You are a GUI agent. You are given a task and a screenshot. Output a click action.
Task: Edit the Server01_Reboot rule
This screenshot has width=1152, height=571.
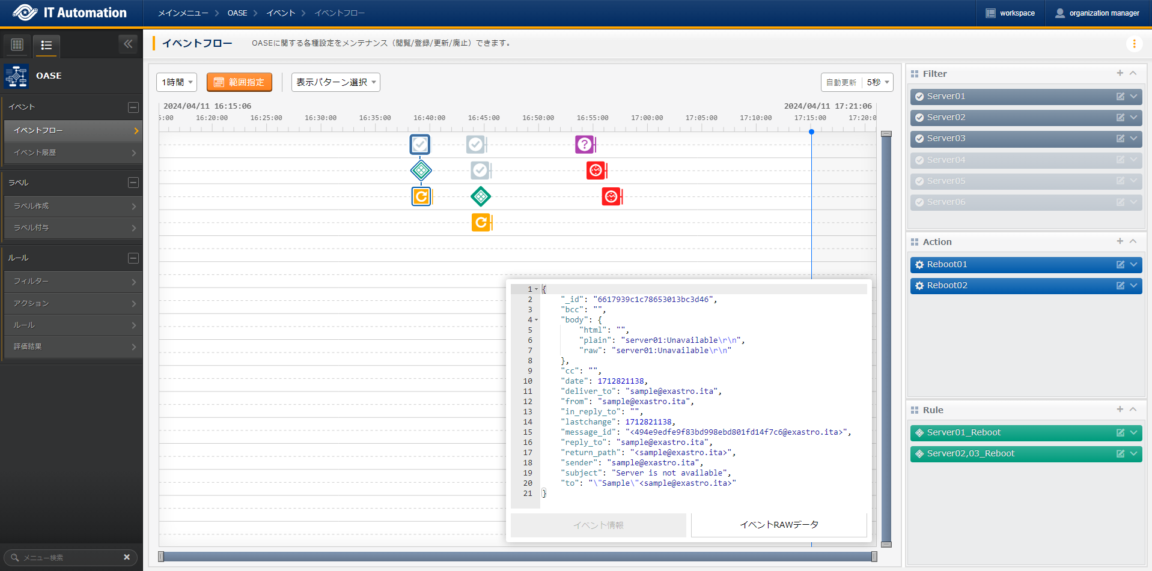pos(1120,433)
